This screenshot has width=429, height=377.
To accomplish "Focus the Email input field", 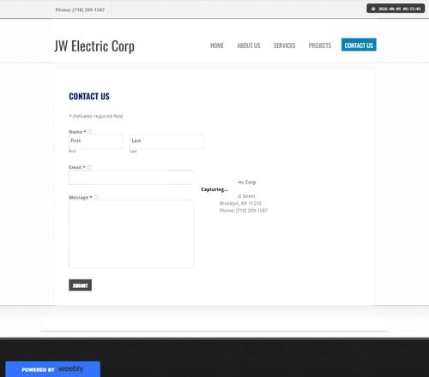I will (131, 177).
